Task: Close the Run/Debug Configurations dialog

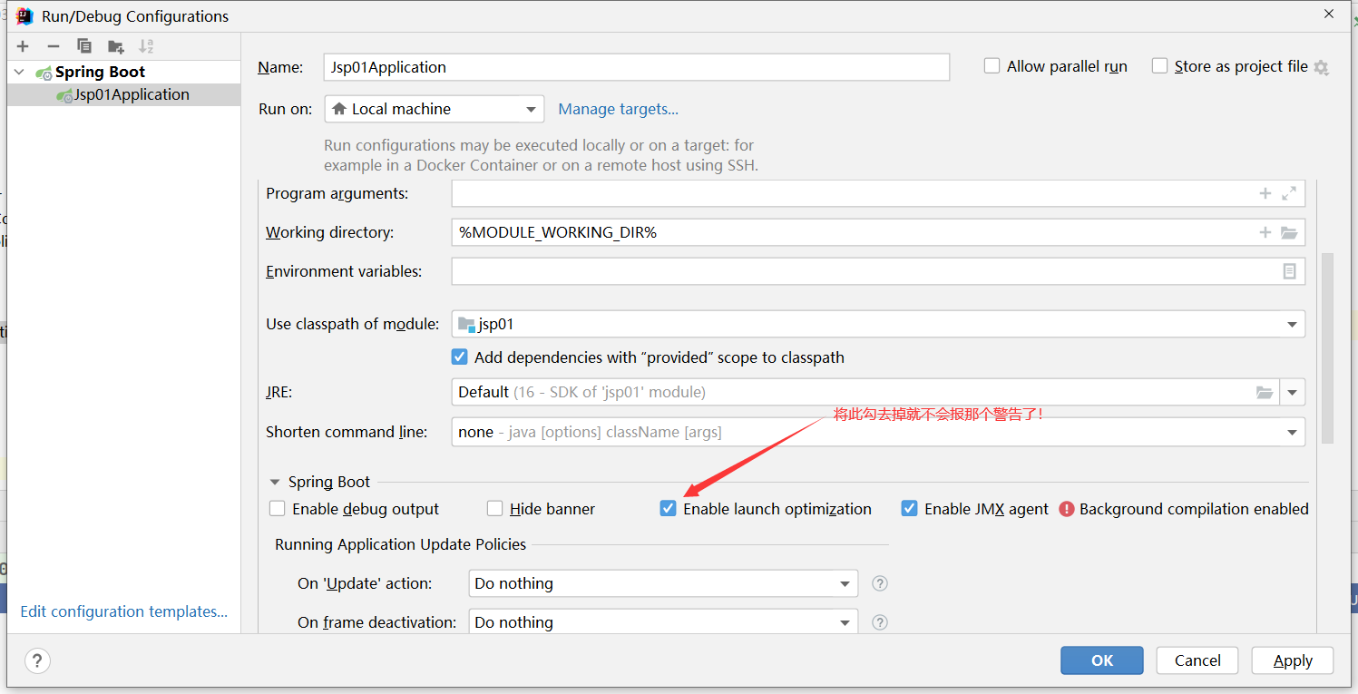Action: pos(1328,15)
